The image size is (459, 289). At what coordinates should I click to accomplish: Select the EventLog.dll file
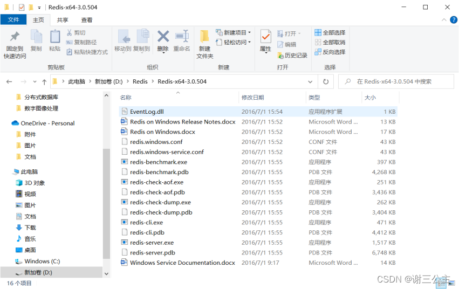258,112
